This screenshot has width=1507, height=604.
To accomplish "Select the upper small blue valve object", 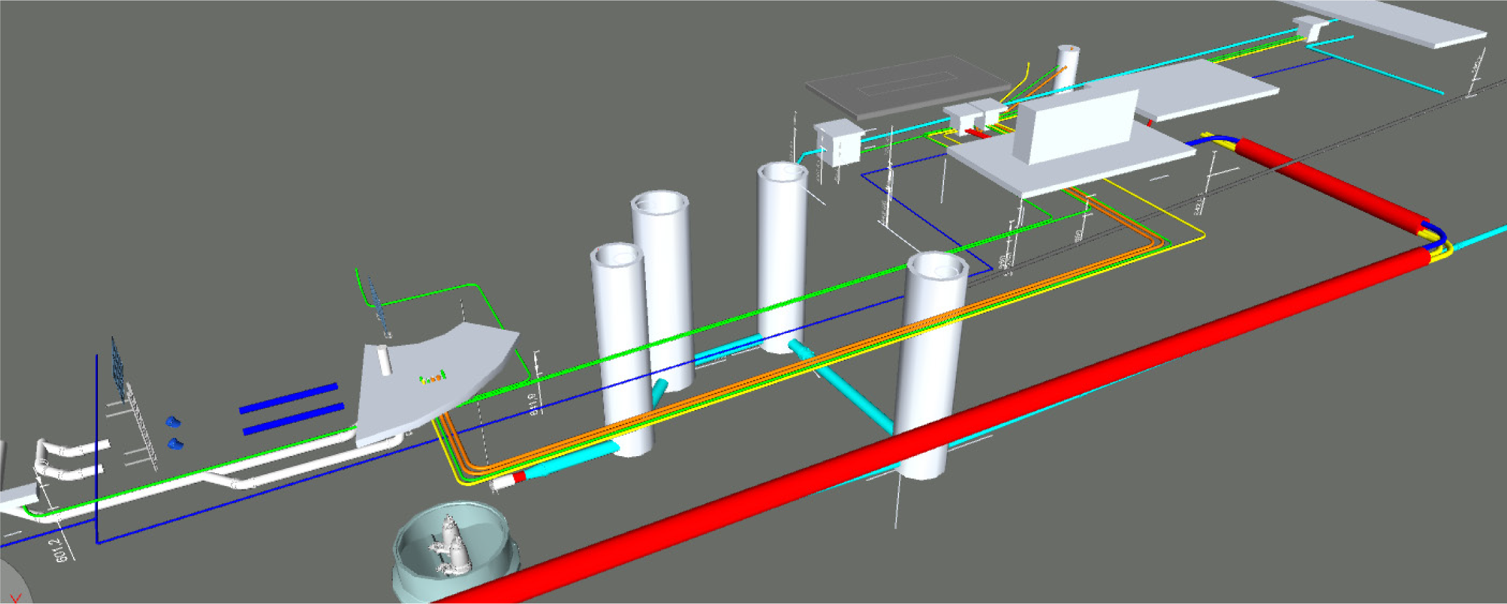I will pos(172,422).
